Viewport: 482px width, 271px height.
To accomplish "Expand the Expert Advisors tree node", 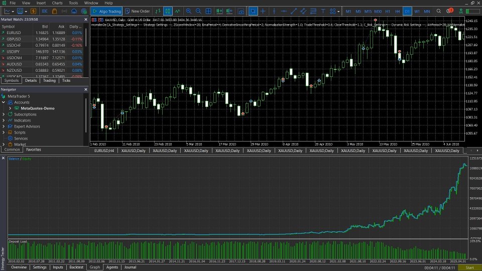I will (x=4, y=126).
